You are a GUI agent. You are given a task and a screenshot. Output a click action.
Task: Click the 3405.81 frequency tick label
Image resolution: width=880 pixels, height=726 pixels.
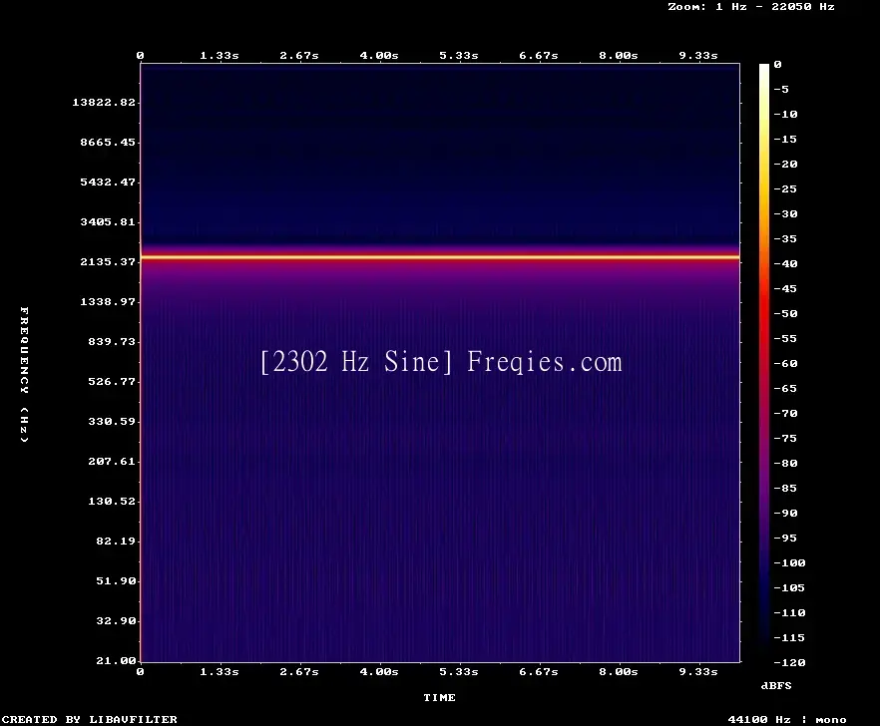[x=108, y=221]
